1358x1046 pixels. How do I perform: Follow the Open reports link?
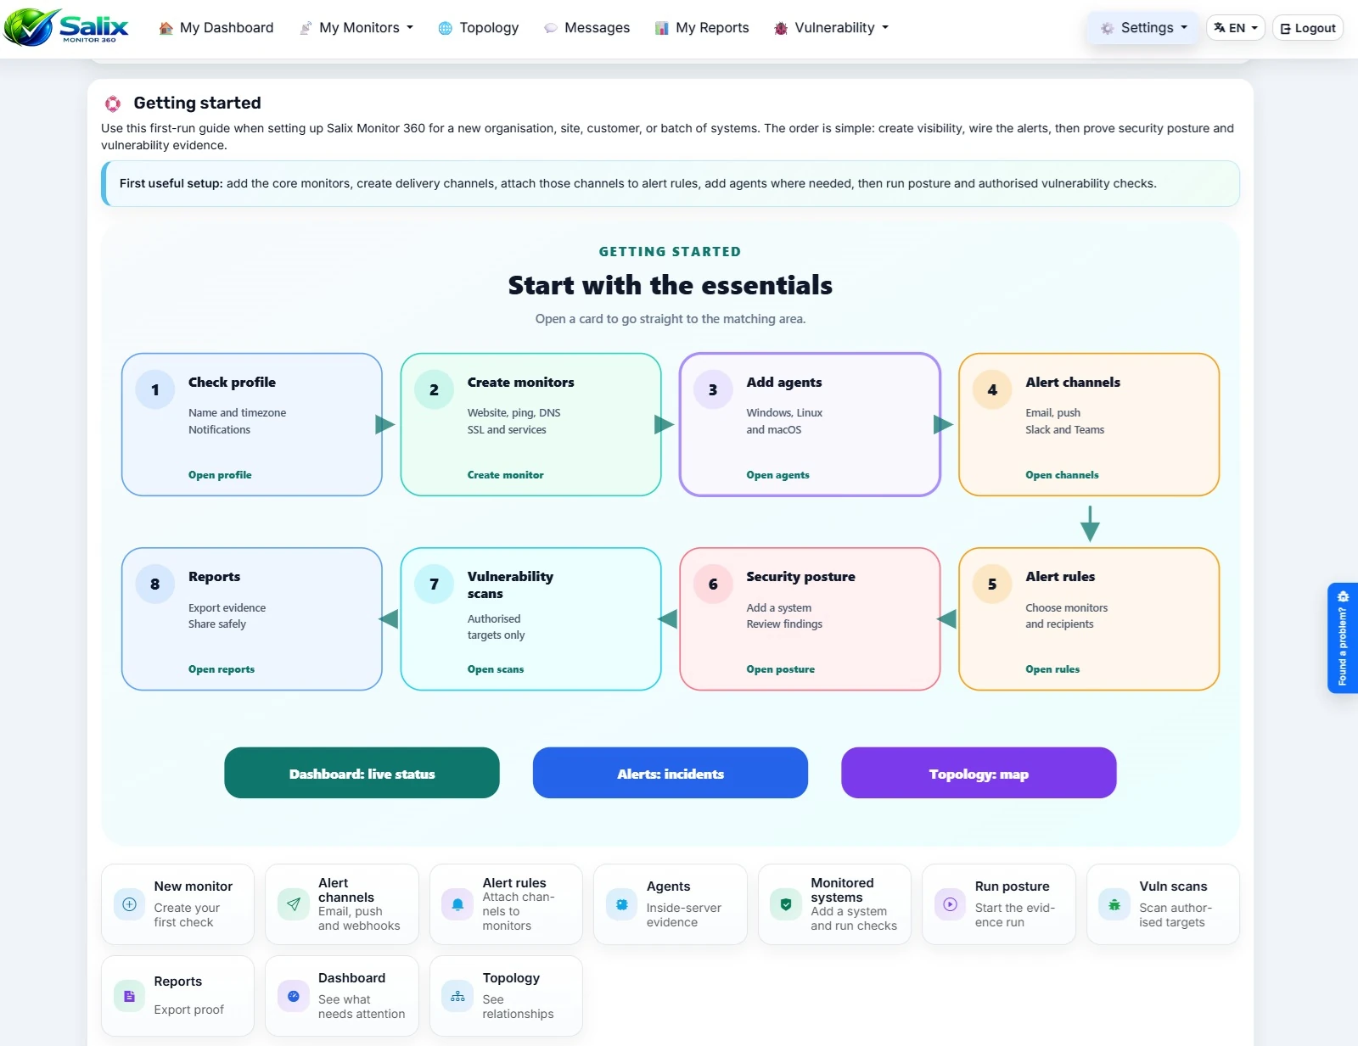pyautogui.click(x=222, y=669)
